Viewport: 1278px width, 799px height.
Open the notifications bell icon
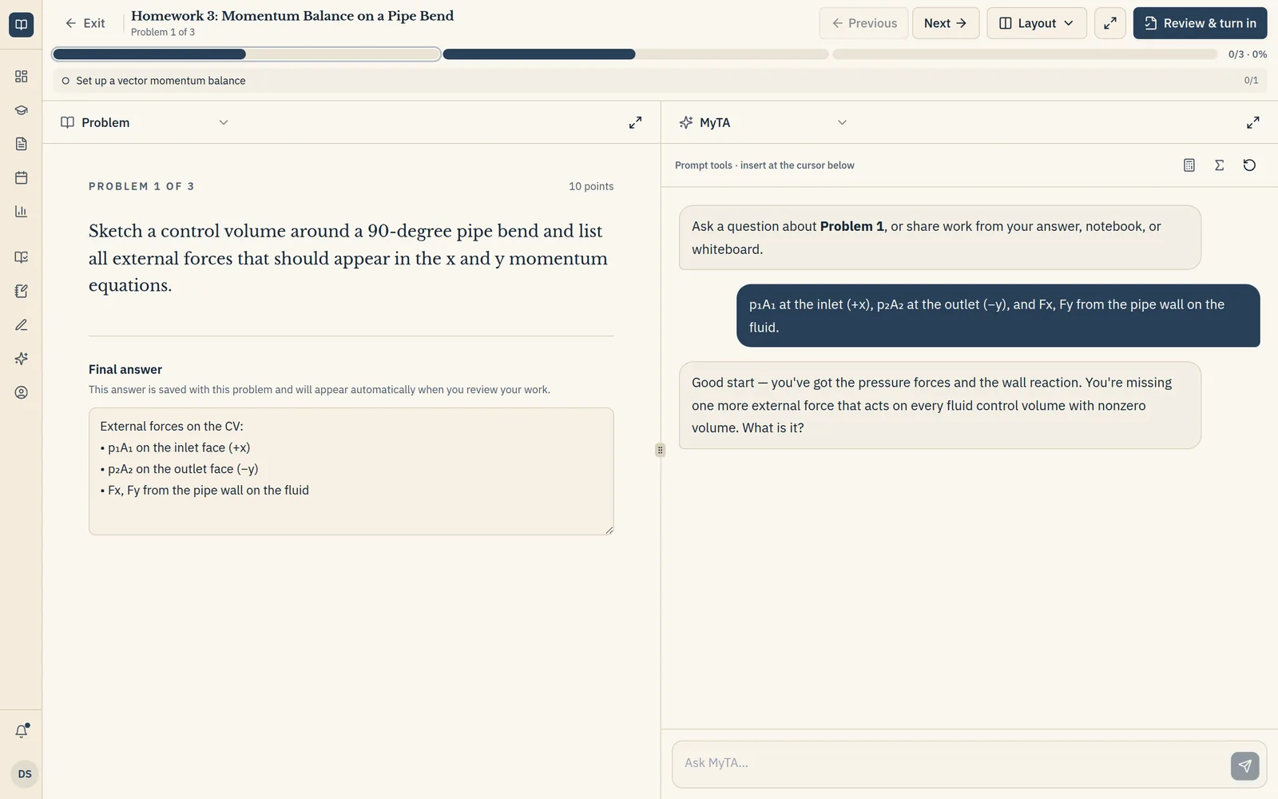coord(22,730)
